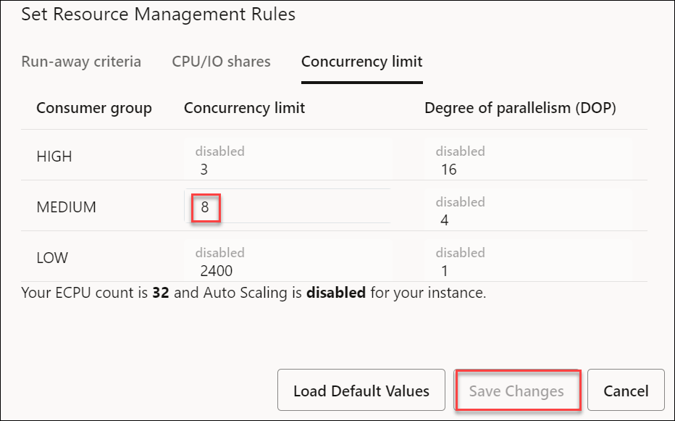Select the HIGH degree of parallelism field
675x421 pixels.
527,161
